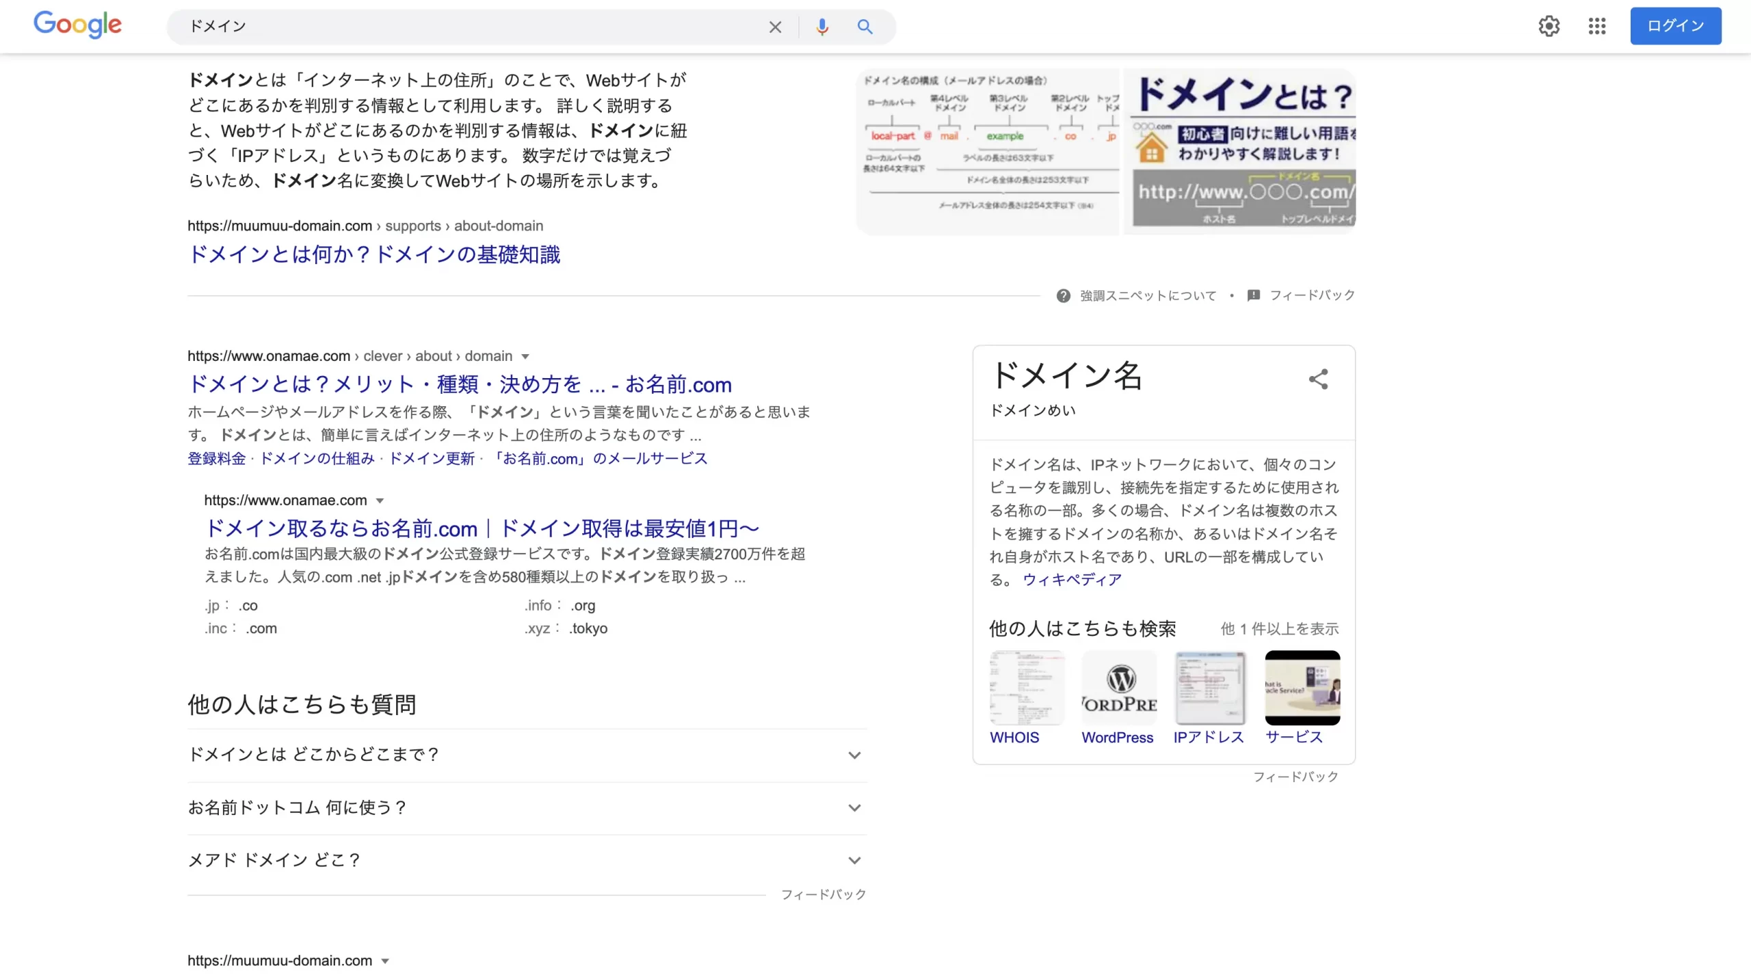1751x977 pixels.
Task: Click 他 1 件以上を表示 link
Action: point(1280,628)
